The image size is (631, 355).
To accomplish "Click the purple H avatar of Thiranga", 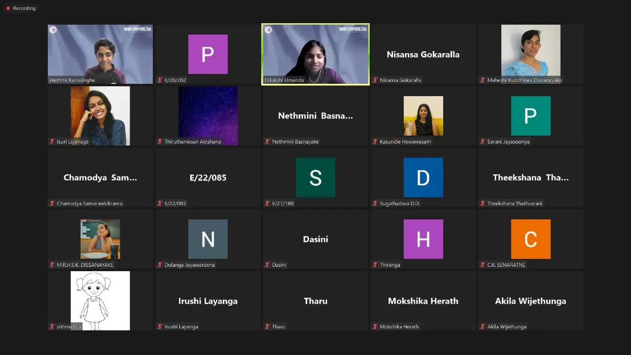I will (x=423, y=239).
